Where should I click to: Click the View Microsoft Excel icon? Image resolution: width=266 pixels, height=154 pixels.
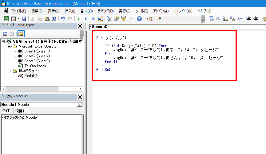[6, 19]
